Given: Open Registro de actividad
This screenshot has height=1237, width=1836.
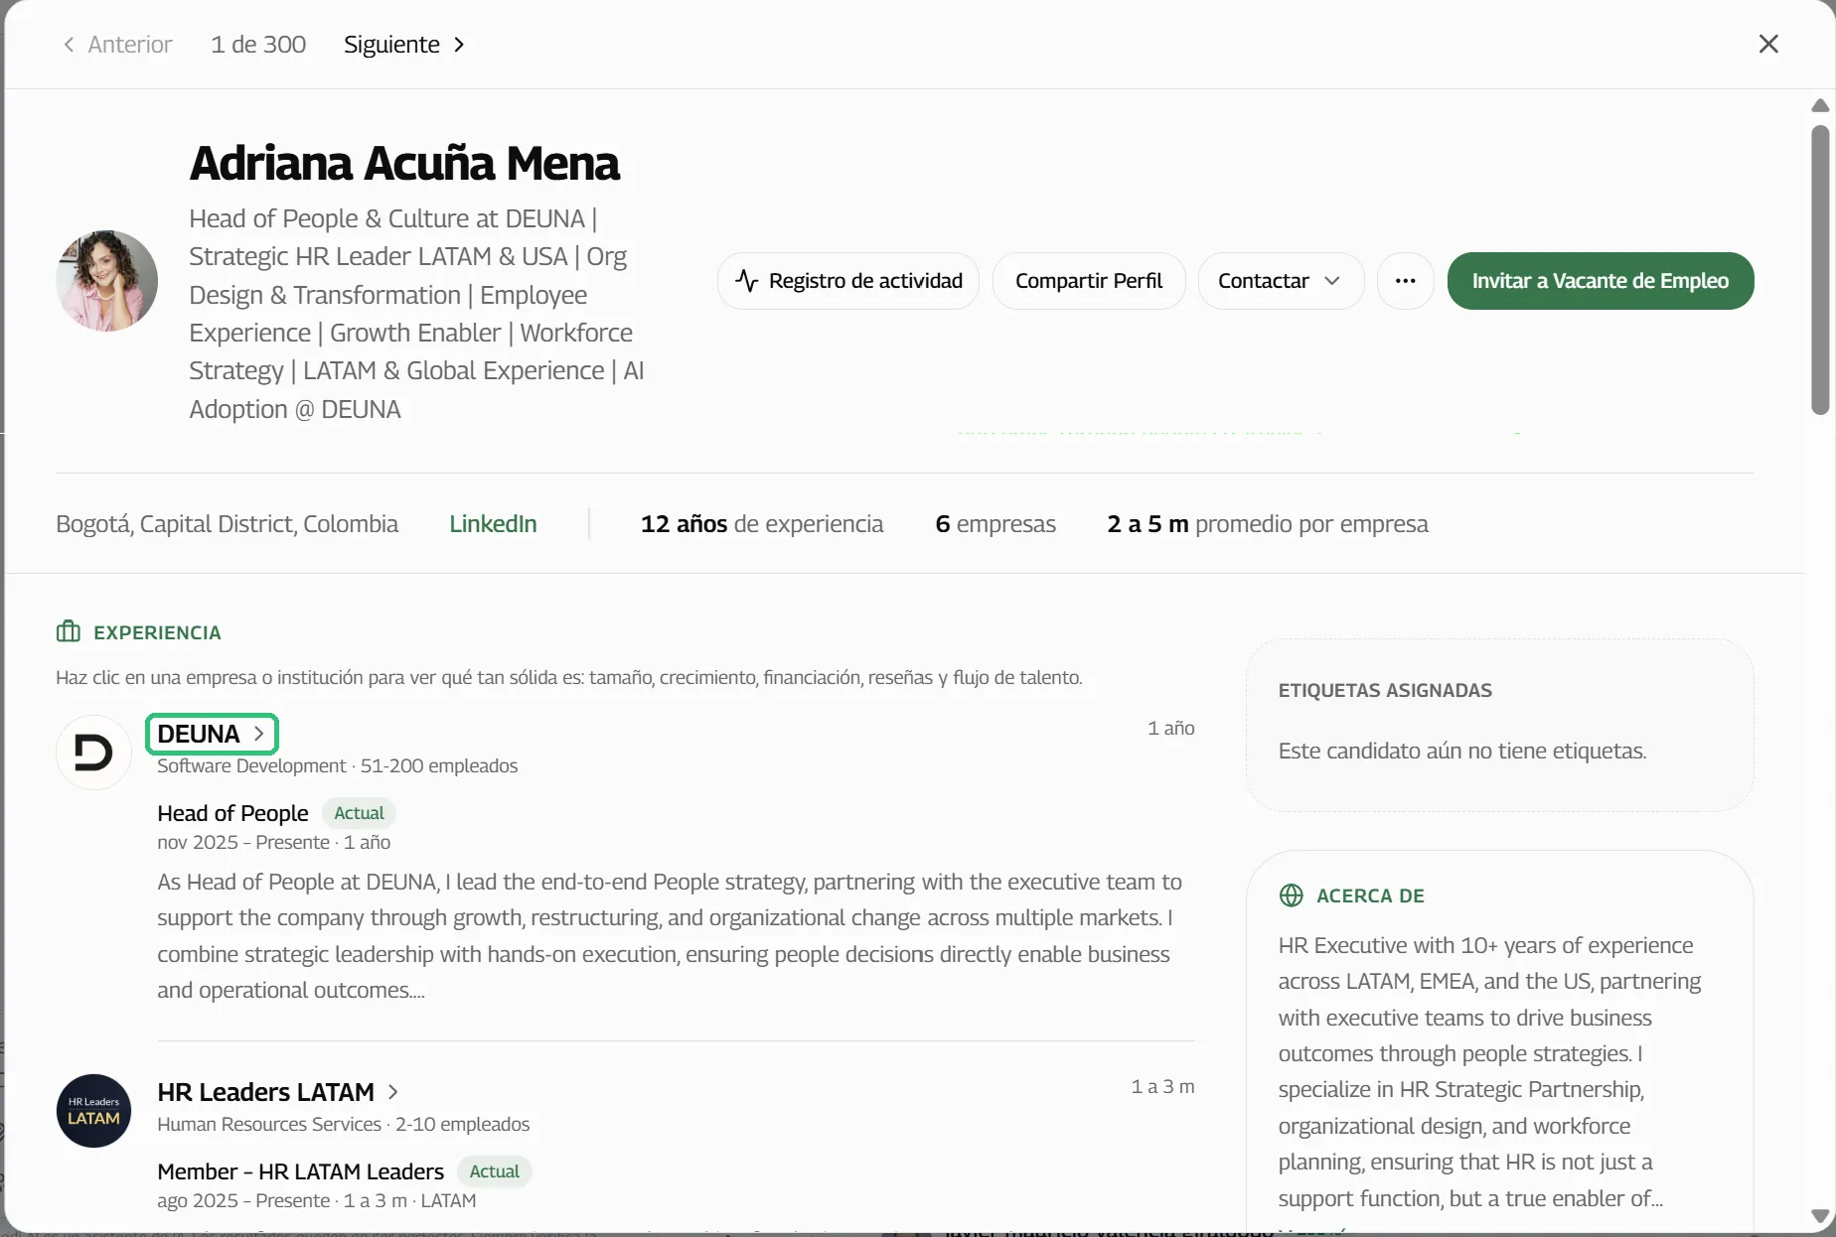Looking at the screenshot, I should 848,281.
